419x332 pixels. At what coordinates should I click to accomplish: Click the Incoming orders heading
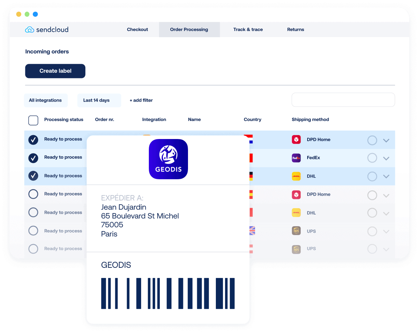(x=47, y=52)
